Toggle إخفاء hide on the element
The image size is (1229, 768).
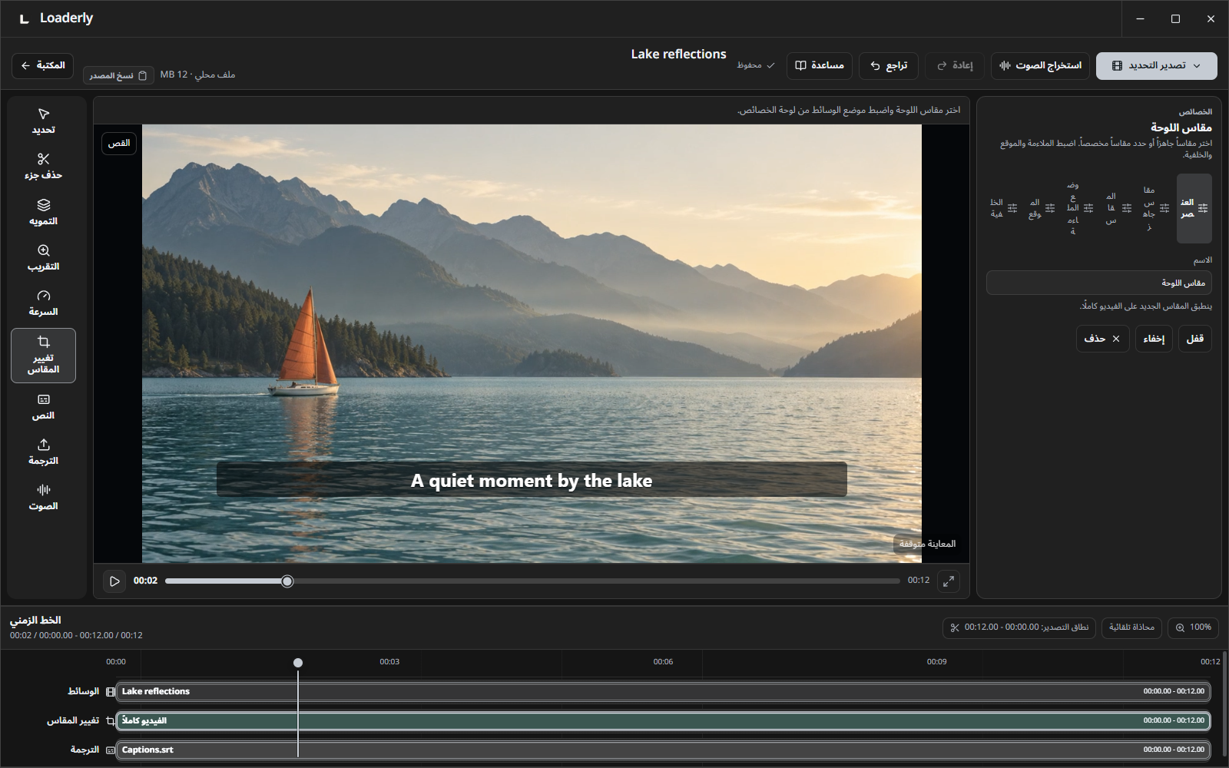1154,339
